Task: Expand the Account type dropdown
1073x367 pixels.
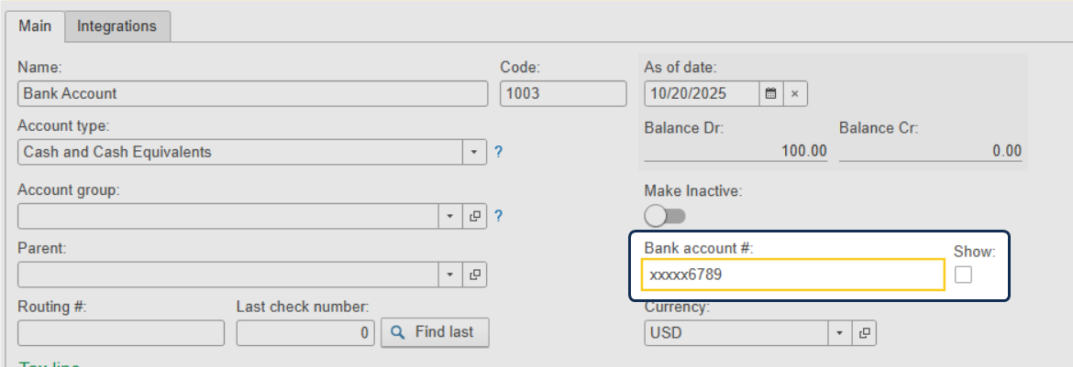Action: 475,152
